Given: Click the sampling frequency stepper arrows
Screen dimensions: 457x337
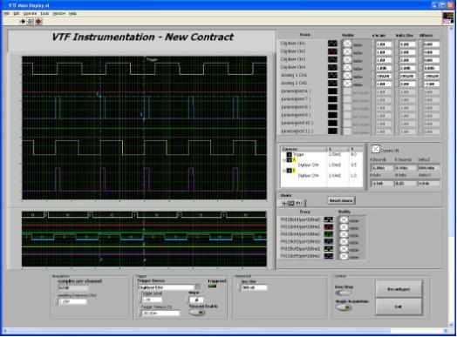Looking at the screenshot, I should click(56, 302).
